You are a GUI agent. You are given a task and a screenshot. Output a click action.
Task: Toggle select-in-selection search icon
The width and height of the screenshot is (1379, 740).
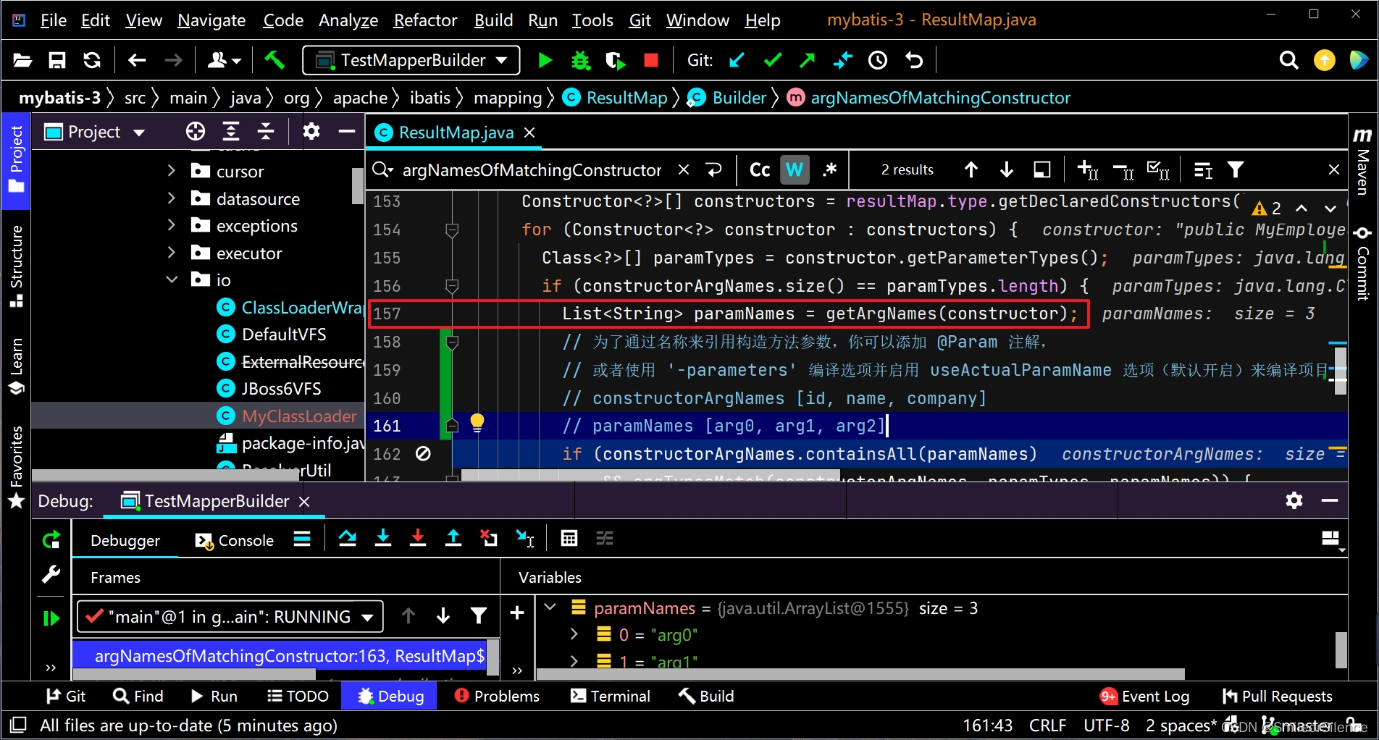pos(1042,170)
